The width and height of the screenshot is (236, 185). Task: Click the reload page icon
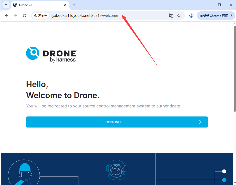tap(24, 16)
